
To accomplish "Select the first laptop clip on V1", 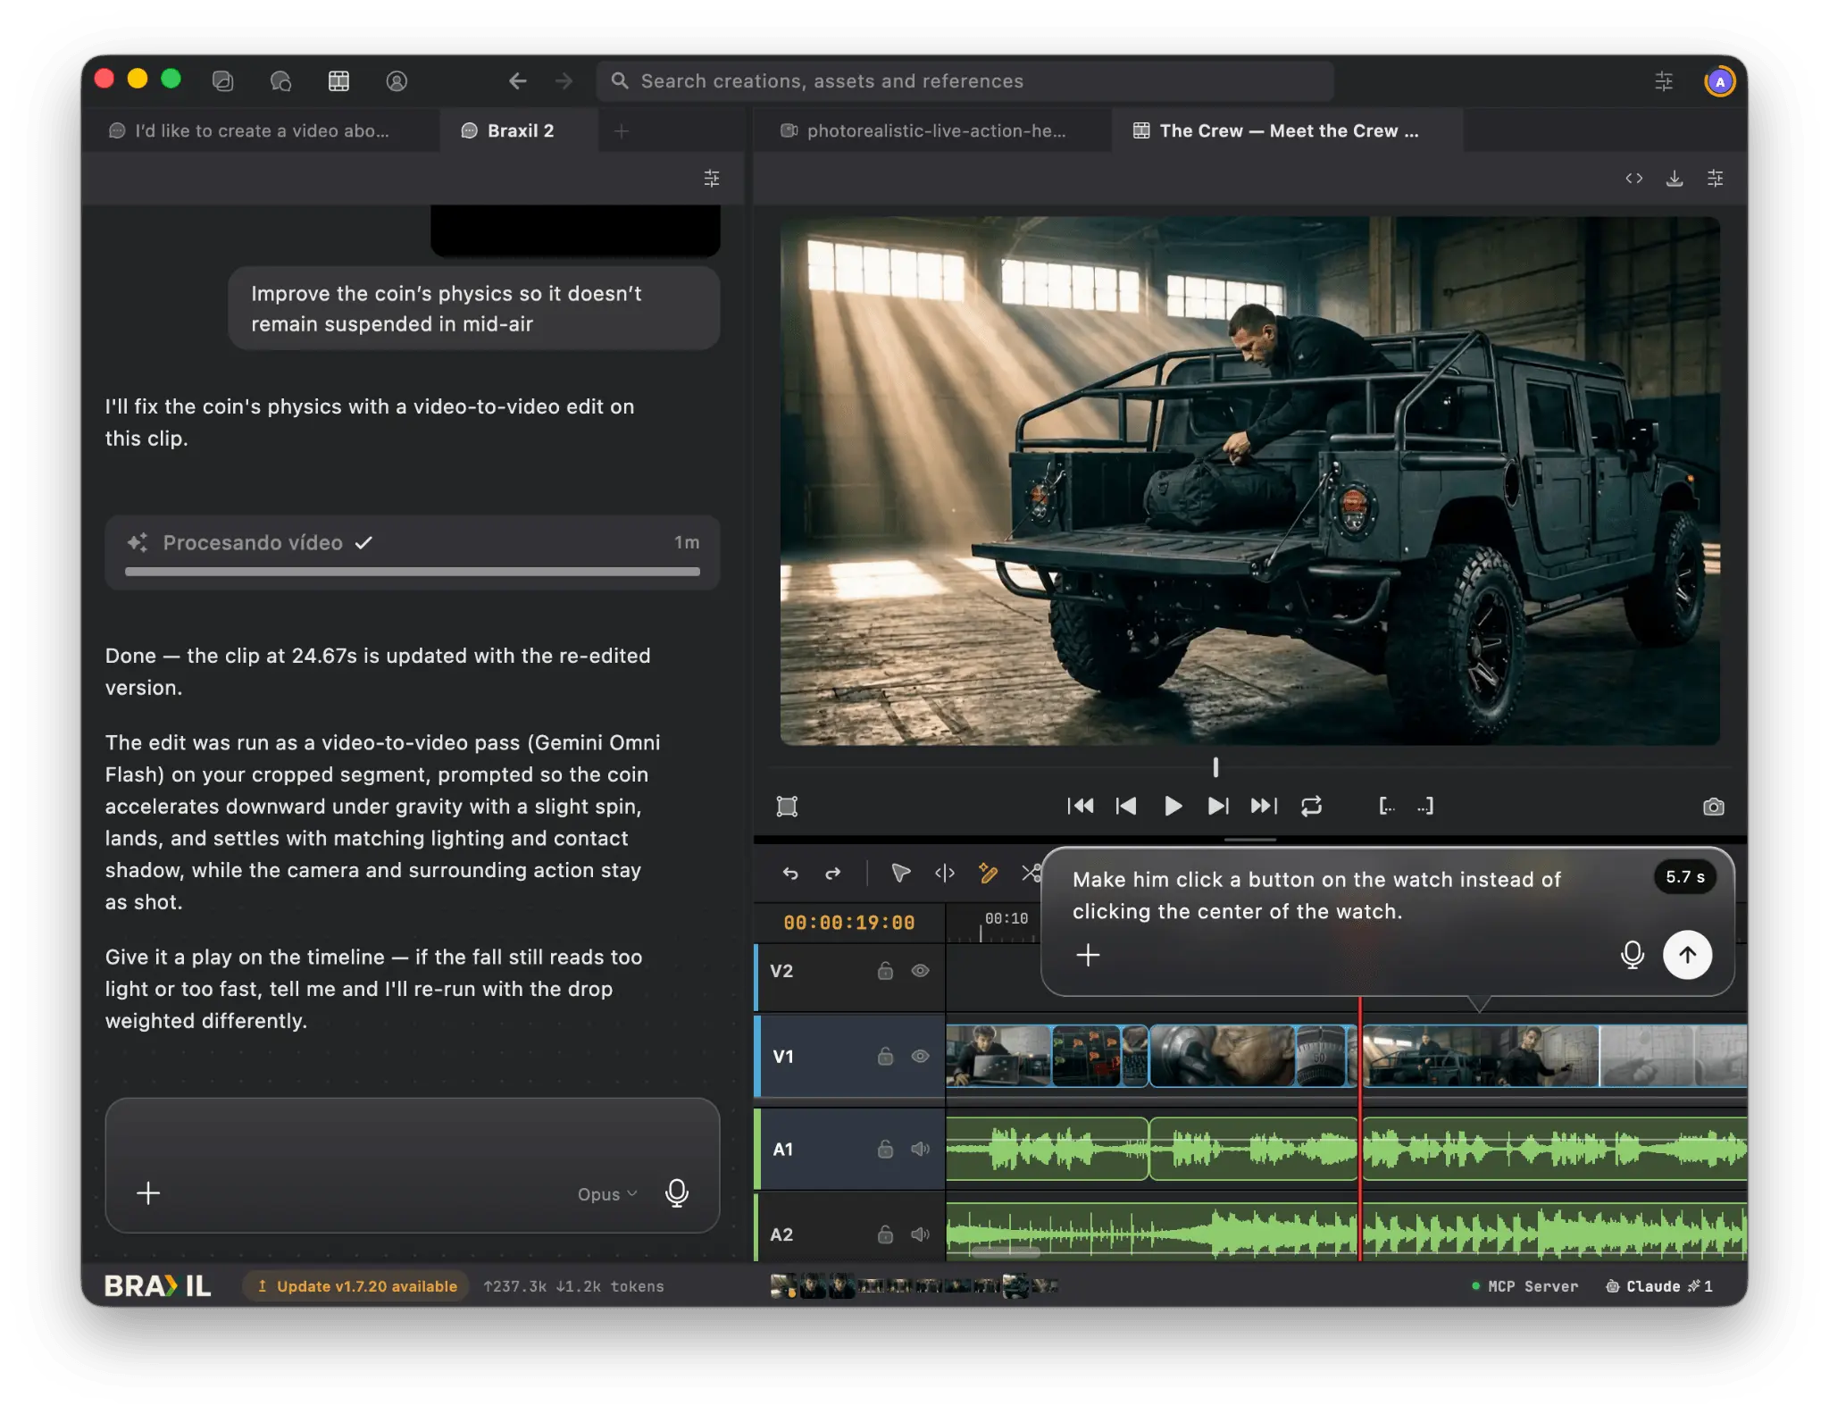I will tap(998, 1056).
